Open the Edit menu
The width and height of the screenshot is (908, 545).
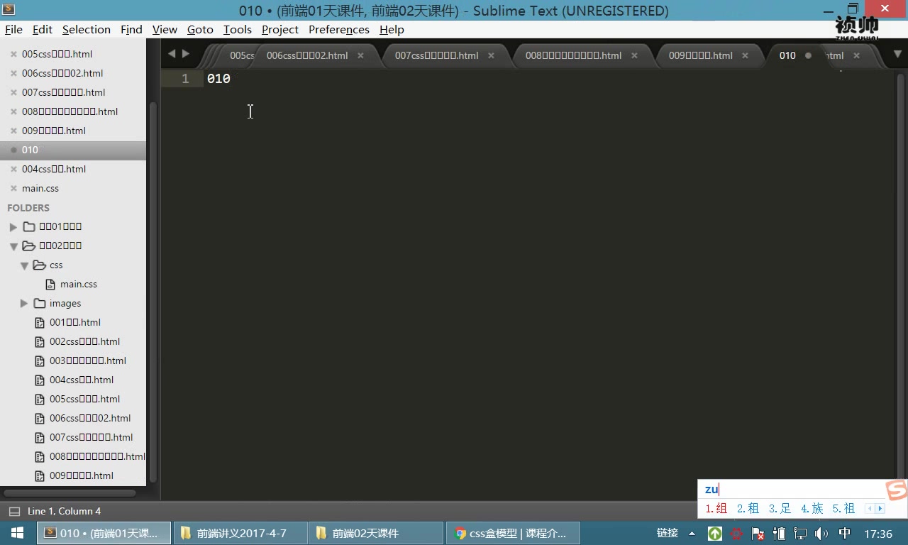click(x=43, y=29)
